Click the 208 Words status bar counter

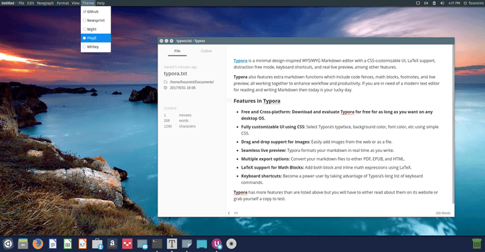click(443, 213)
